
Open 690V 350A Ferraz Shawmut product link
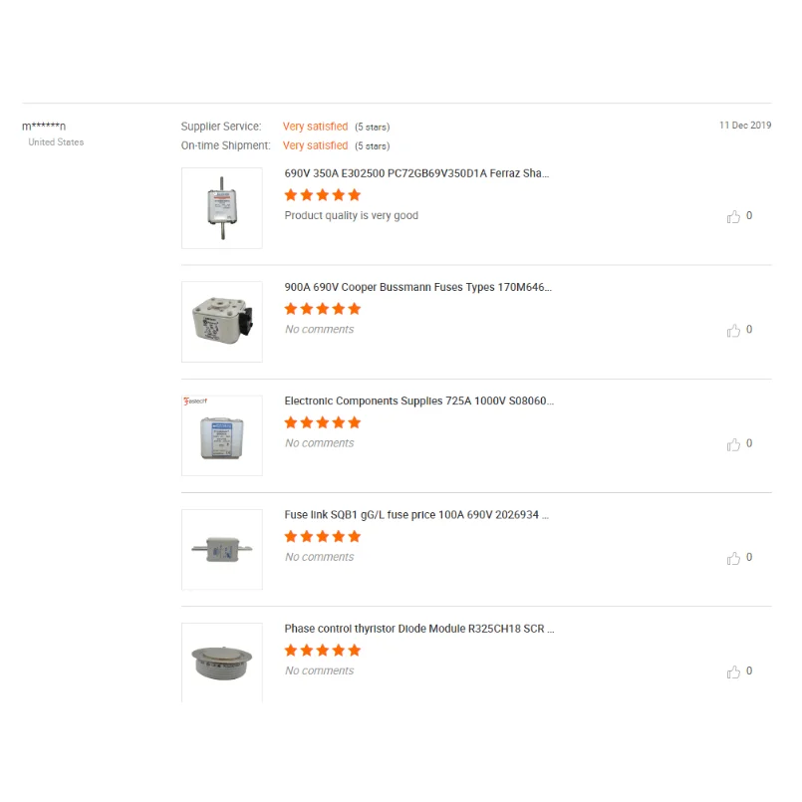pyautogui.click(x=416, y=173)
